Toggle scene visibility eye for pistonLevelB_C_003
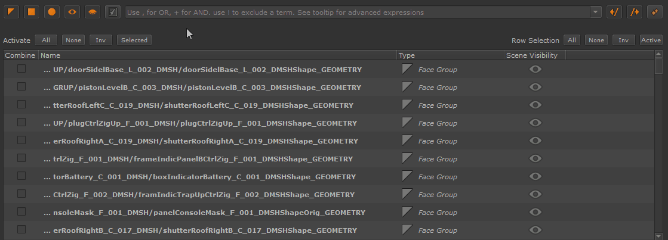668x240 pixels. point(535,87)
